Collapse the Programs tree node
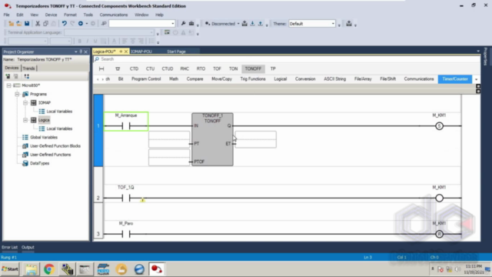This screenshot has width=492, height=277. pos(17,94)
